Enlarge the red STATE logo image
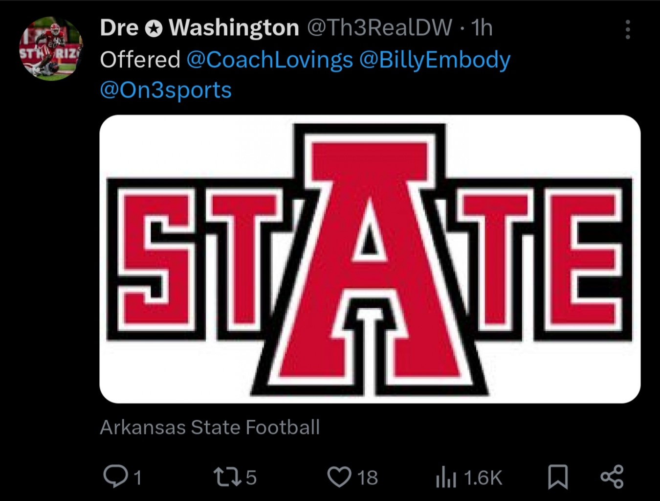 tap(370, 259)
